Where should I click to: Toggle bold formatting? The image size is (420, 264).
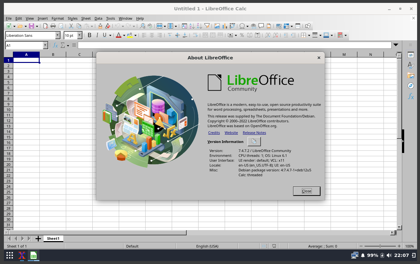pos(89,36)
